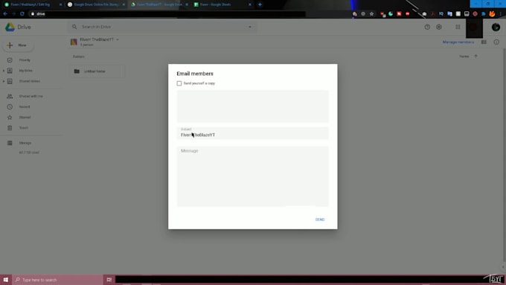Image resolution: width=506 pixels, height=285 pixels.
Task: Close the Fiverr Edit Gig browser tab
Action: coord(60,4)
